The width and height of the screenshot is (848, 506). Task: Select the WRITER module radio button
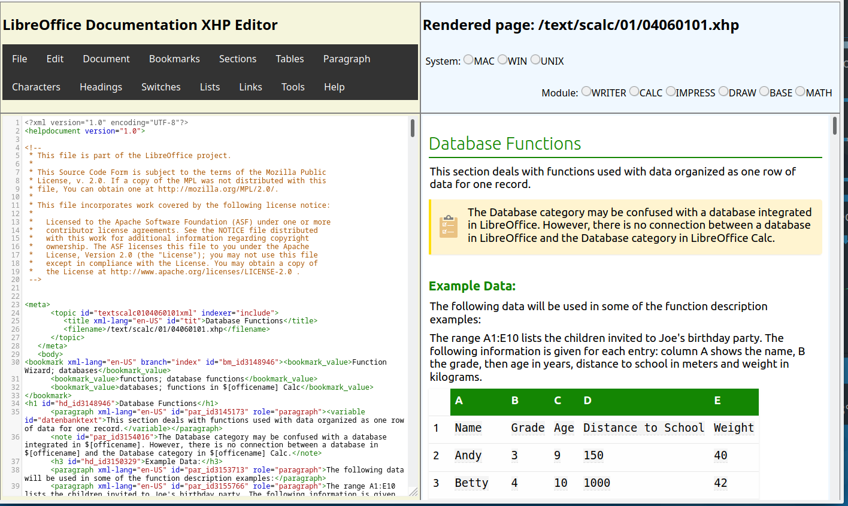coord(586,92)
